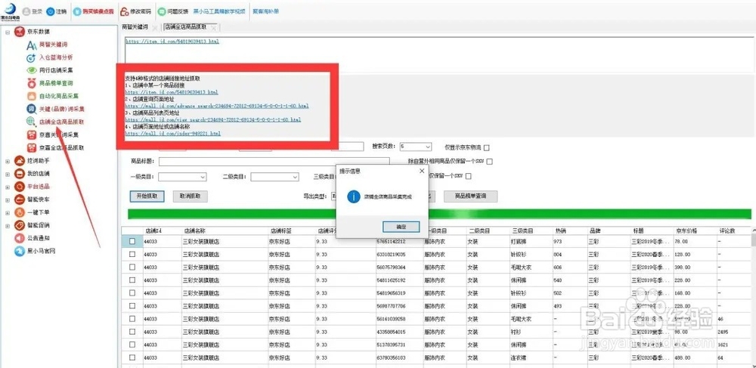Open the 搜索页数 dropdown

point(415,147)
